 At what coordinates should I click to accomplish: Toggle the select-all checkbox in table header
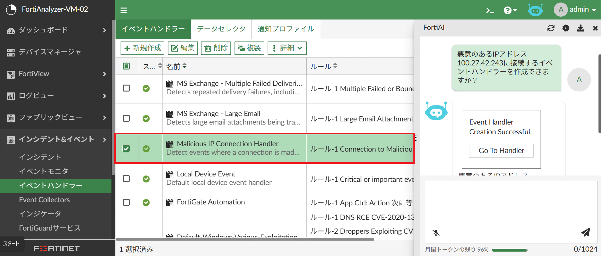(126, 66)
